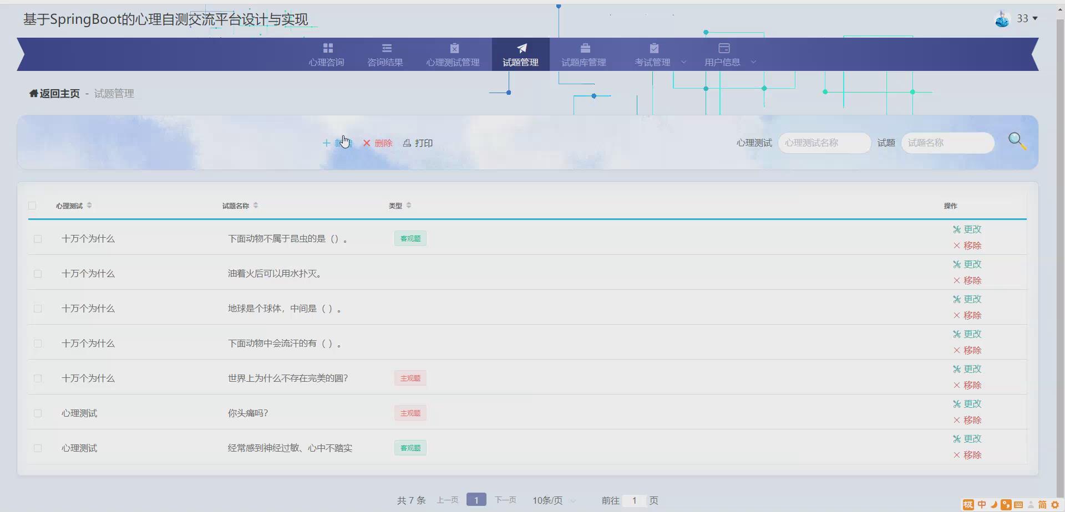Image resolution: width=1065 pixels, height=512 pixels.
Task: Click the user avatar in top right corner
Action: pyautogui.click(x=1003, y=18)
